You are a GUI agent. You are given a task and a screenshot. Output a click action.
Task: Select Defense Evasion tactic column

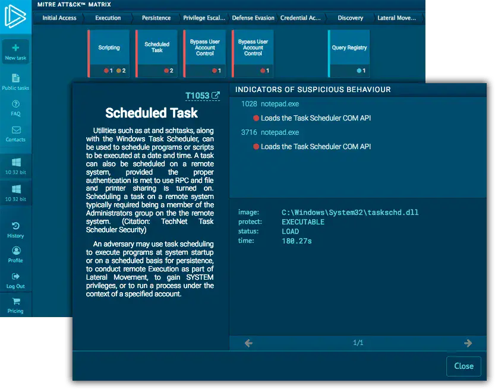(253, 18)
